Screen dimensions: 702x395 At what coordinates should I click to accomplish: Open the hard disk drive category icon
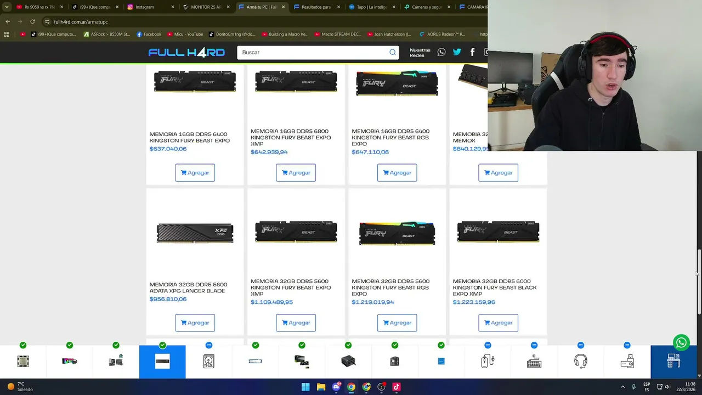pos(209,361)
